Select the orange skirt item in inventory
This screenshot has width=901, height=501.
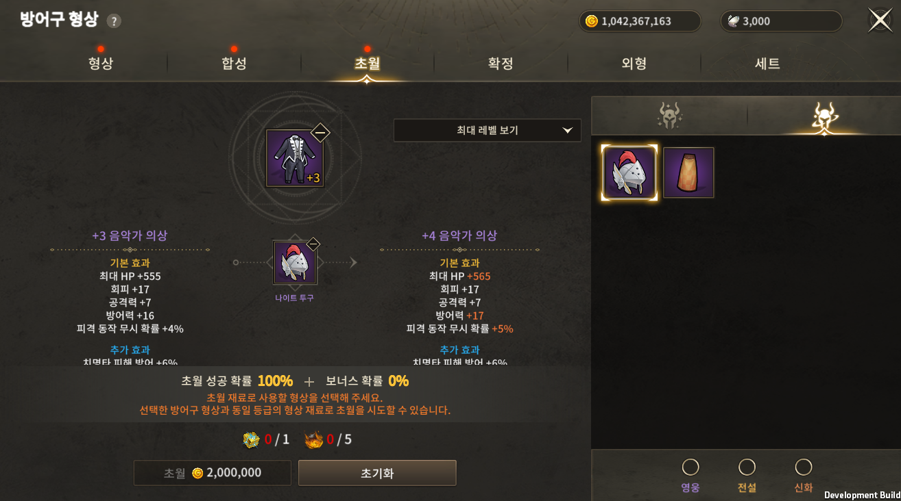pyautogui.click(x=688, y=172)
